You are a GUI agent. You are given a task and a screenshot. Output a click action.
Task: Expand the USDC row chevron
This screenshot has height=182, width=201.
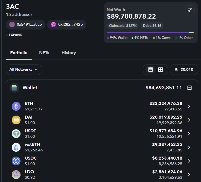[x=189, y=161]
